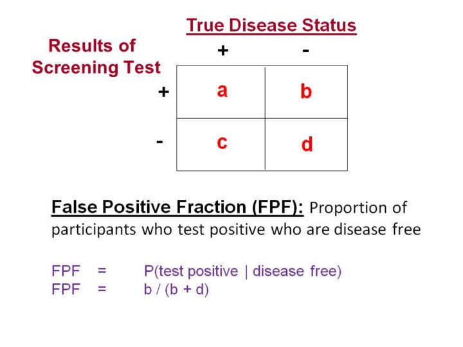Select the "Results of Screening Test" label
Image resolution: width=463 pixels, height=347 pixels.
[x=96, y=57]
